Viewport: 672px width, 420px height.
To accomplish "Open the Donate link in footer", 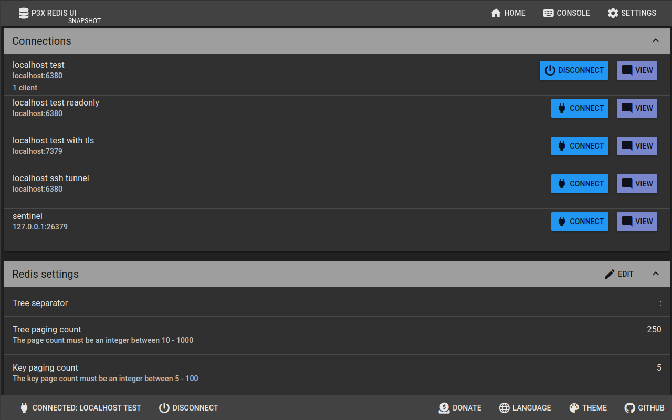I will tap(460, 408).
